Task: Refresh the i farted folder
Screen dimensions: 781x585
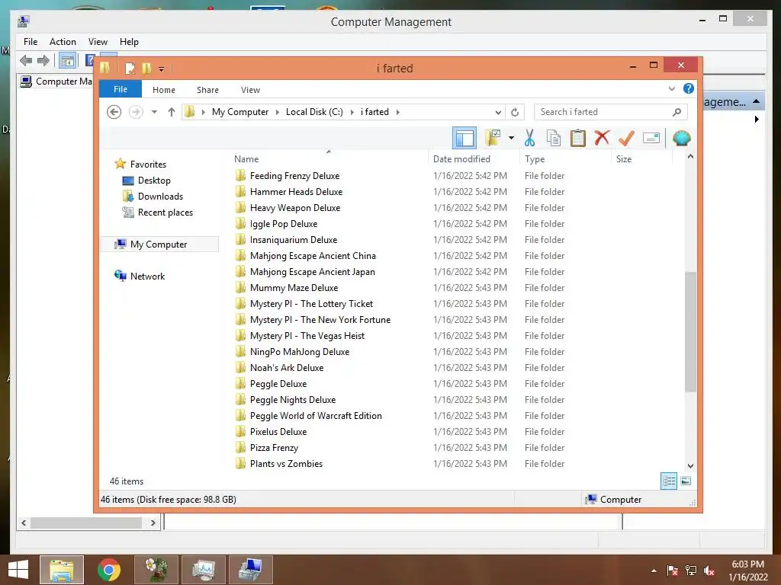Action: point(515,112)
